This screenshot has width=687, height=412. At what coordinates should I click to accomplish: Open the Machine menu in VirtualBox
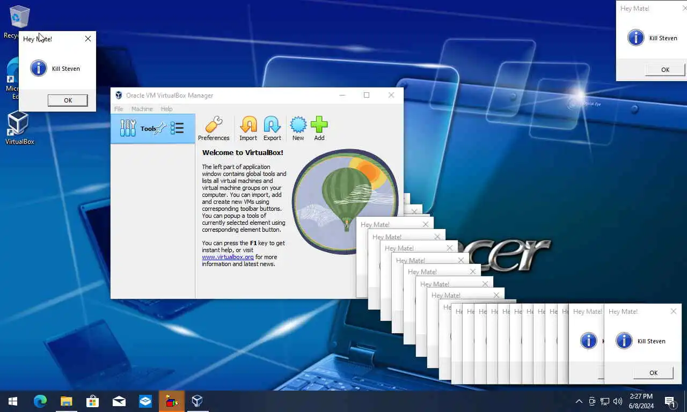(142, 109)
